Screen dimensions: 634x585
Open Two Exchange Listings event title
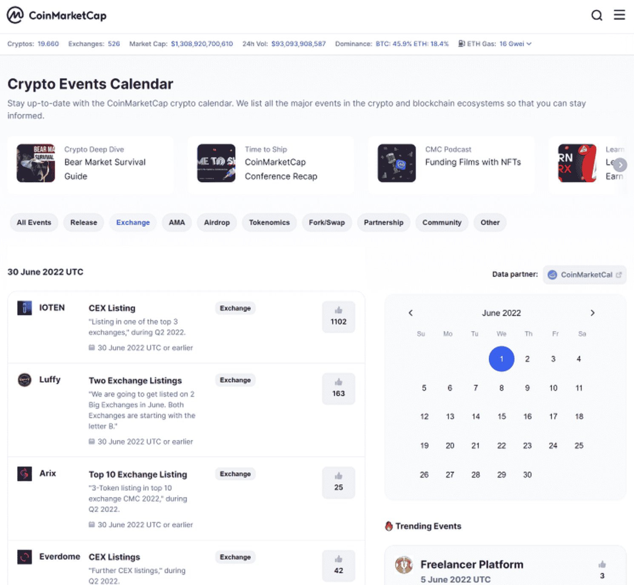[135, 381]
